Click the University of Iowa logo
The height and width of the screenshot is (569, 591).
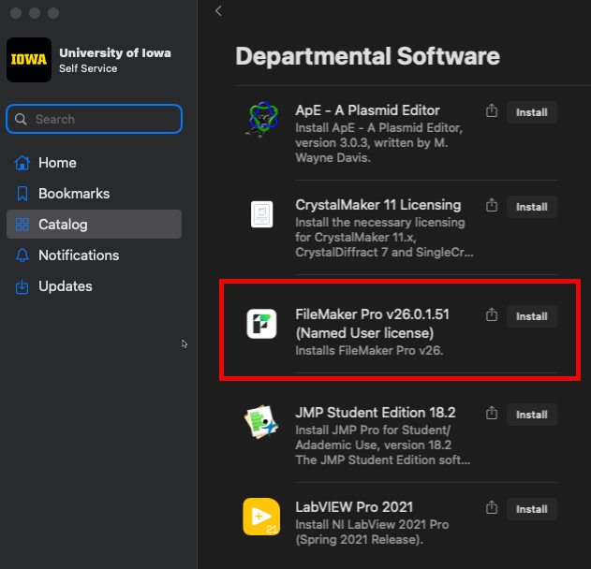pyautogui.click(x=29, y=60)
